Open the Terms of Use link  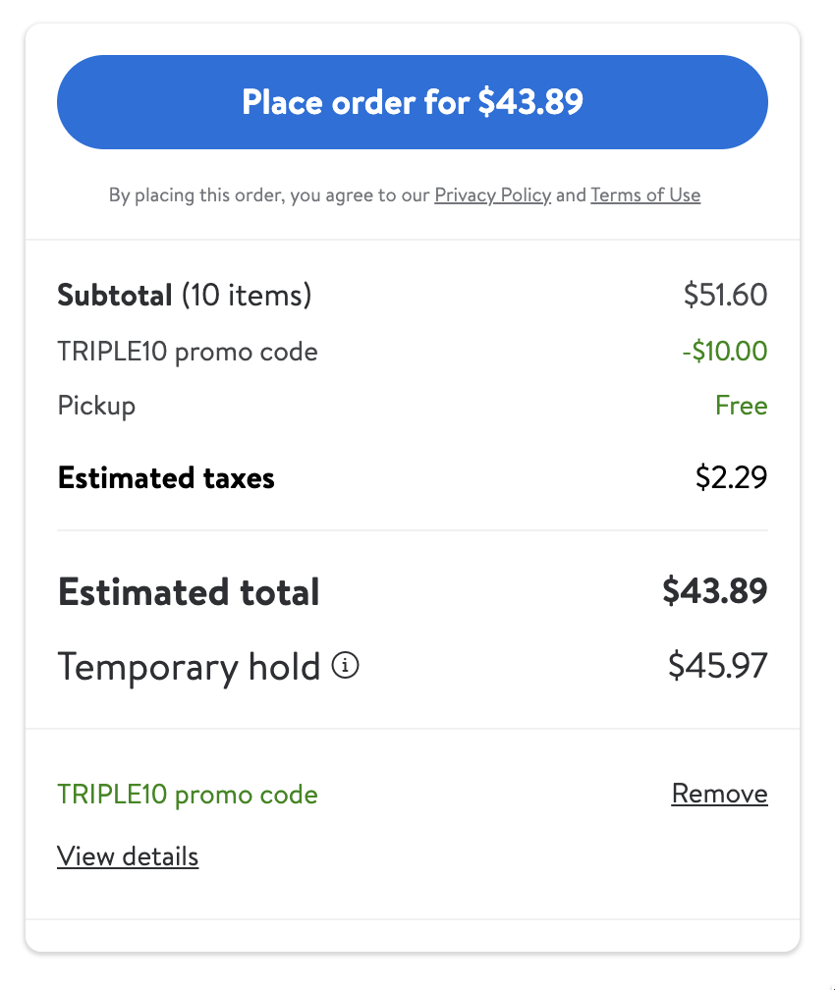tap(645, 195)
